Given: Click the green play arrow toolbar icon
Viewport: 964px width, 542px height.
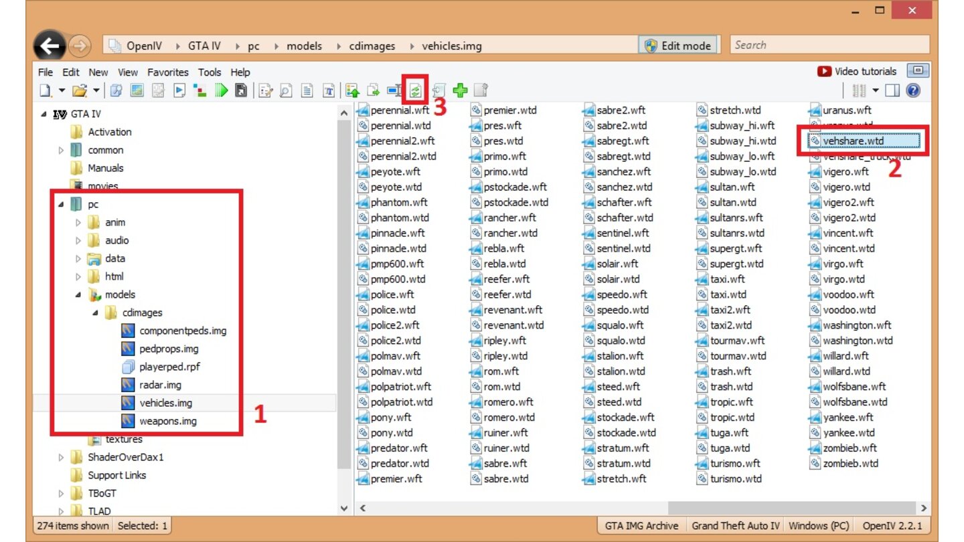Looking at the screenshot, I should (222, 90).
